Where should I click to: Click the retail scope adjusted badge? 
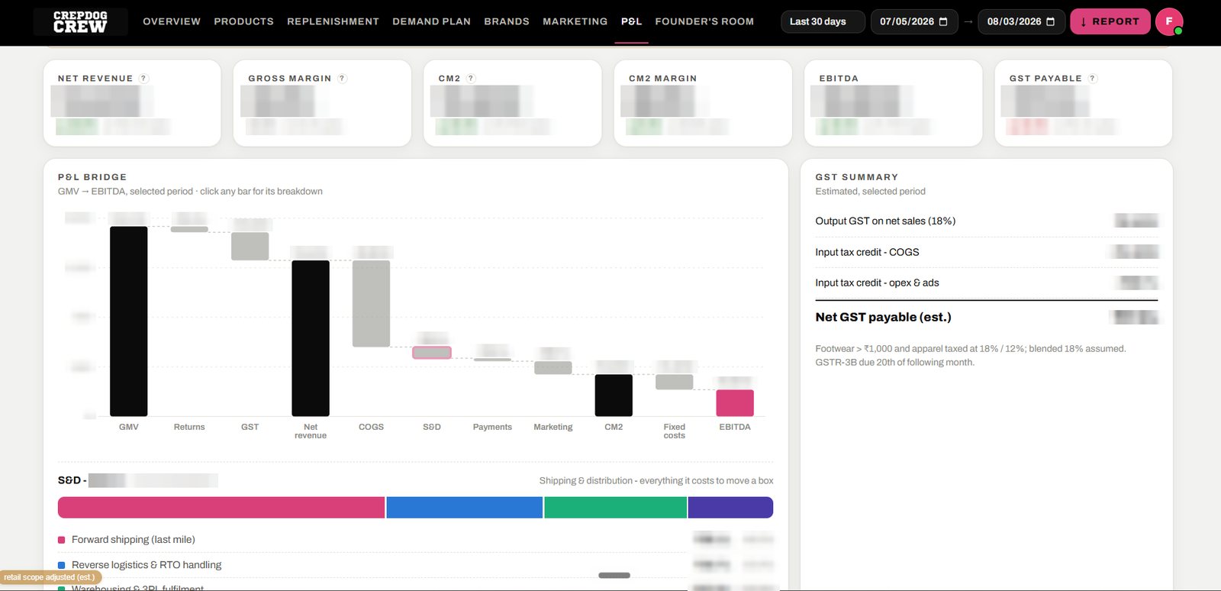50,577
